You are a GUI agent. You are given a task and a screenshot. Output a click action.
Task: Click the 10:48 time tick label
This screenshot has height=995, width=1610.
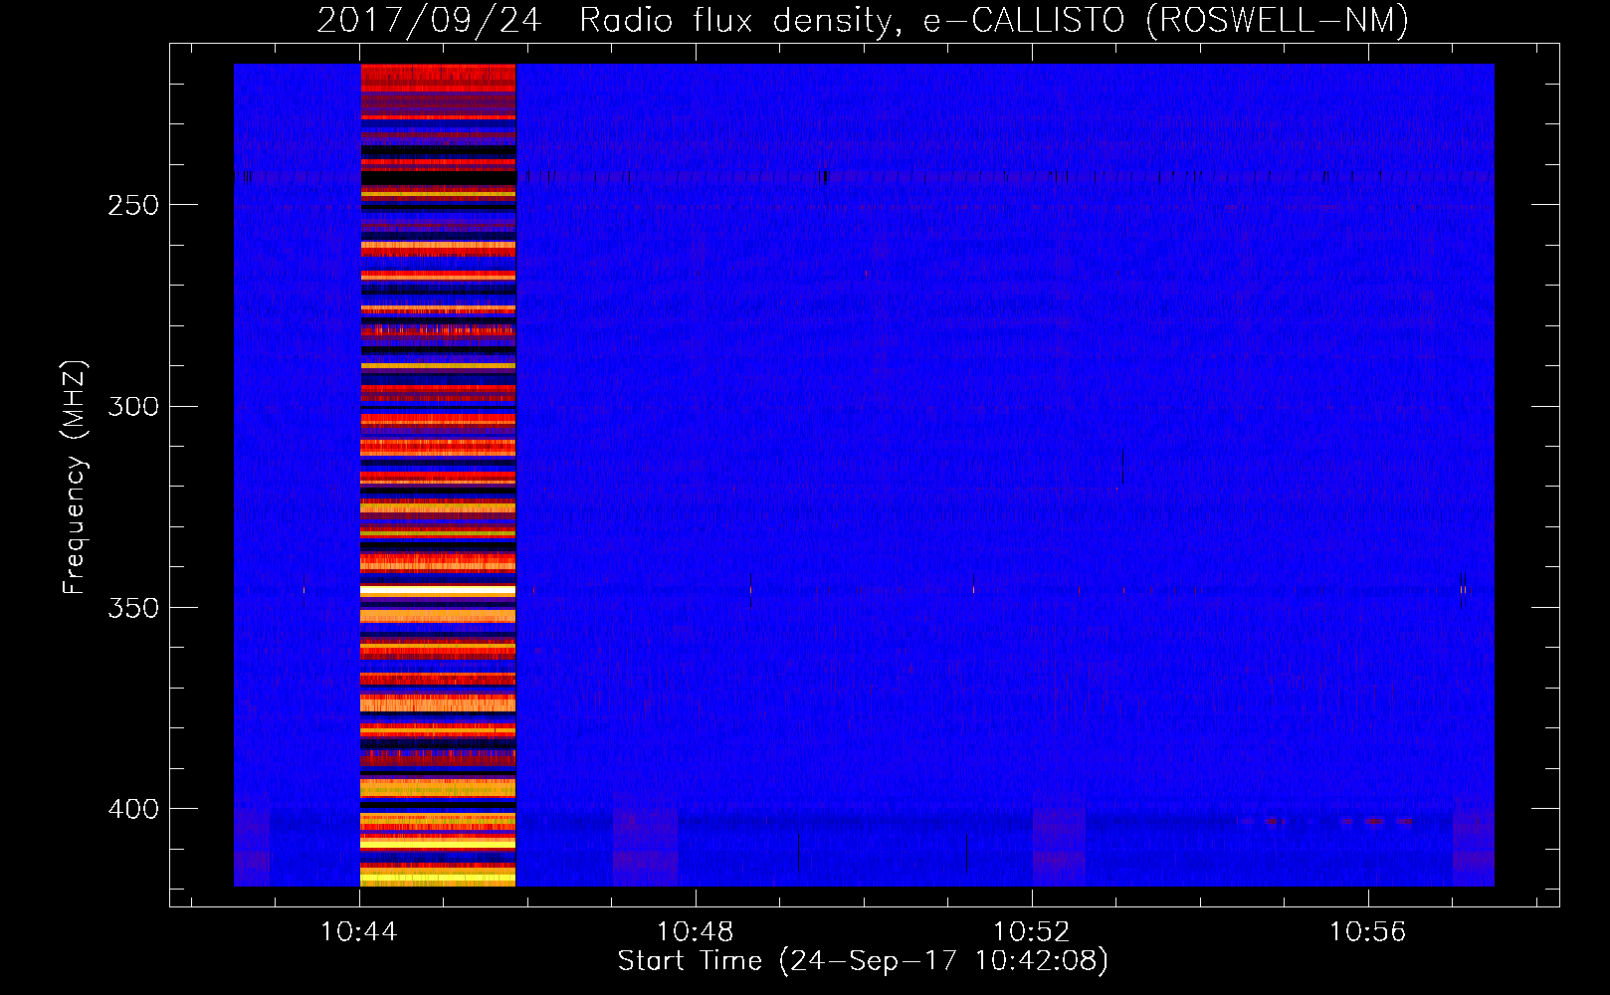click(696, 931)
